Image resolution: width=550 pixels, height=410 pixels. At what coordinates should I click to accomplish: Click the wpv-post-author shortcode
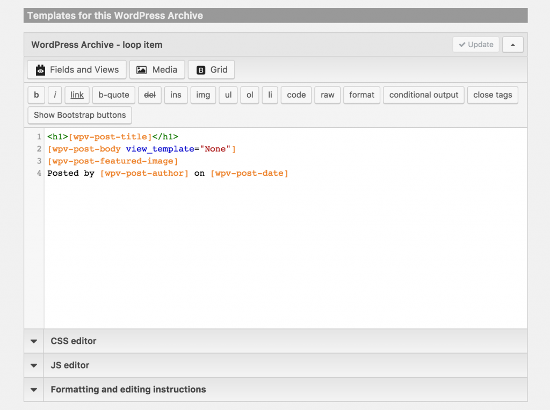point(144,173)
